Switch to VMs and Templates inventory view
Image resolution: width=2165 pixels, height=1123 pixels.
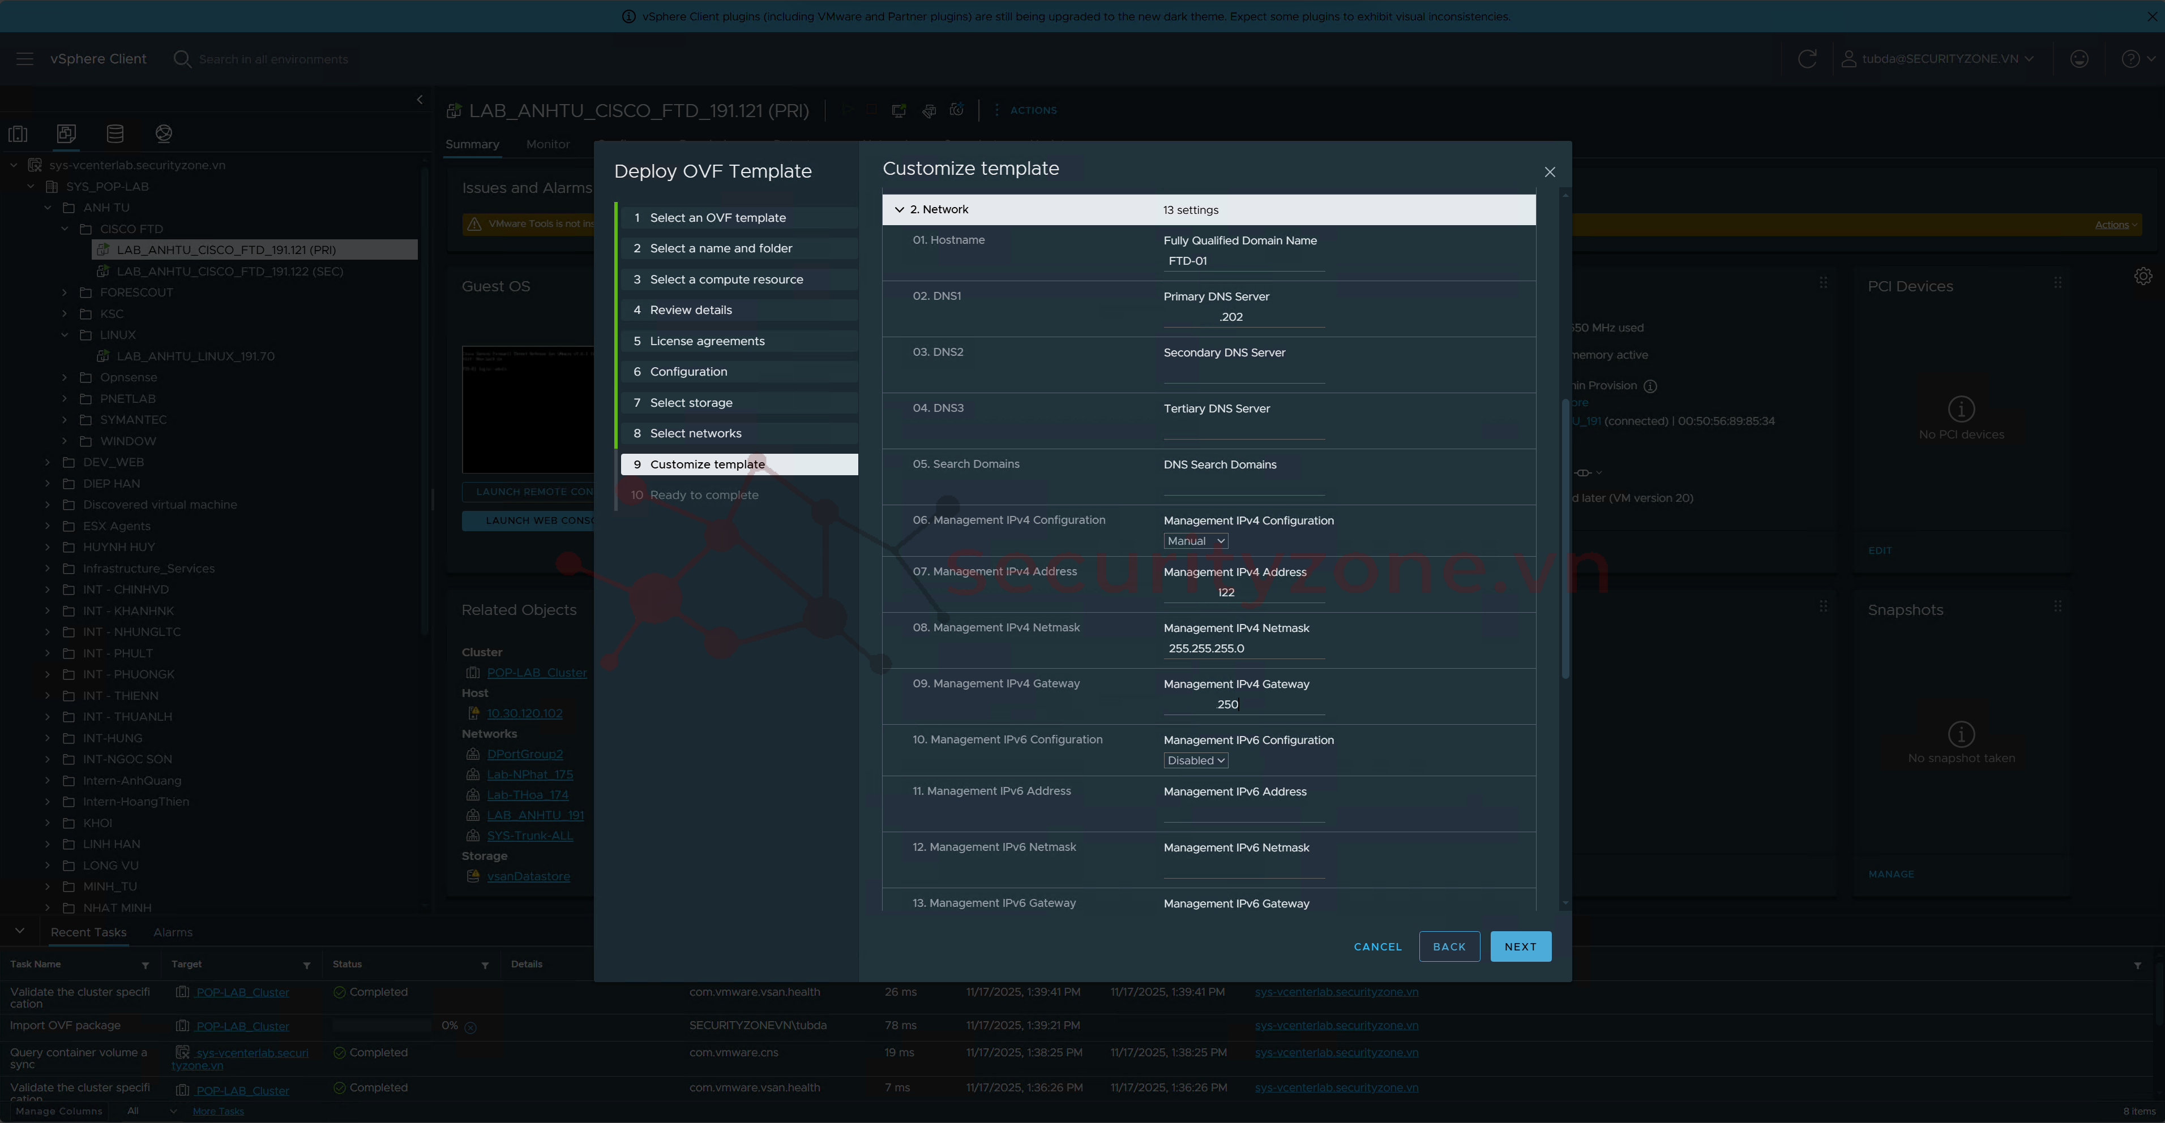coord(66,134)
